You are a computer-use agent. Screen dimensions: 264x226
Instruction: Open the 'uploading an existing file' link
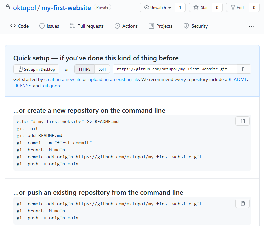[x=113, y=80]
